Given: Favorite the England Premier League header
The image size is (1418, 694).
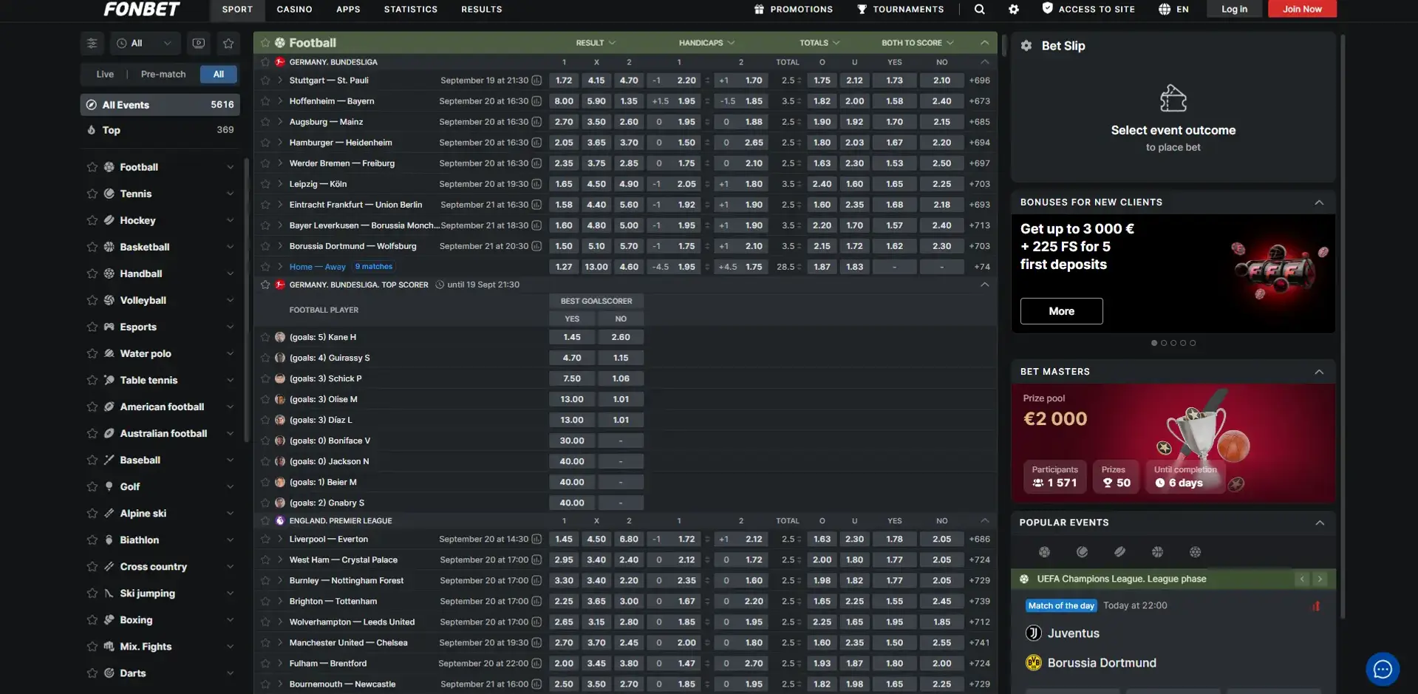Looking at the screenshot, I should [x=265, y=521].
